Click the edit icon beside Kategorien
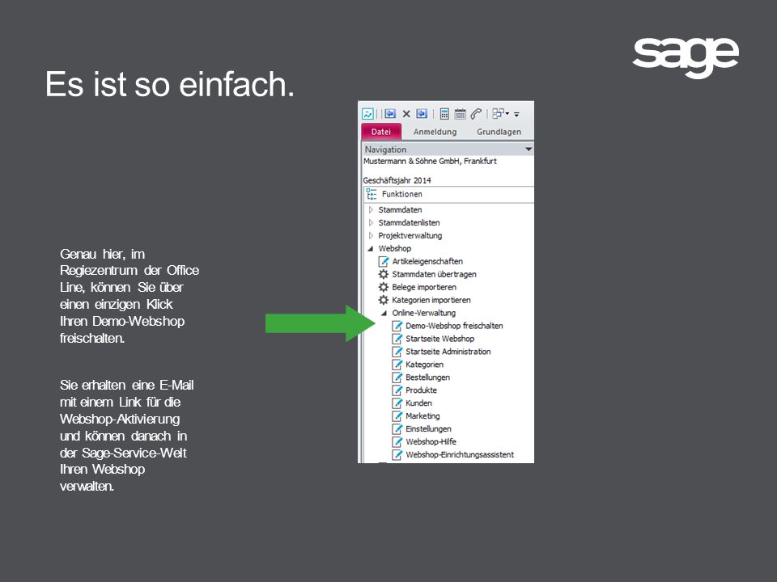Screen dimensions: 777x582 click(397, 365)
